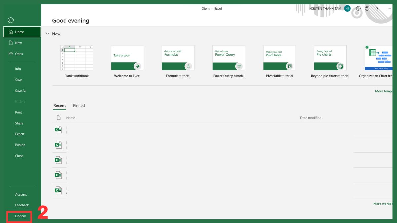Collapse the New templates section
The height and width of the screenshot is (223, 397).
click(48, 34)
